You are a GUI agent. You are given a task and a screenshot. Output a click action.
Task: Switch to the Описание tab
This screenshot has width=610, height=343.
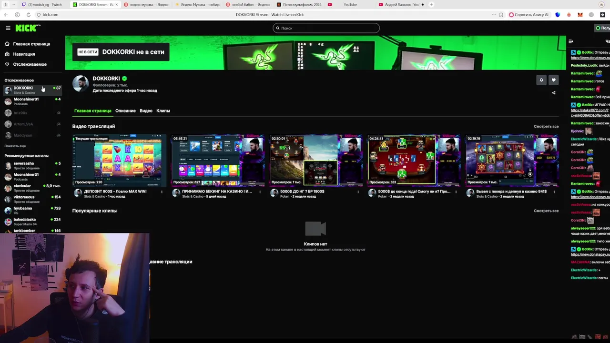tap(125, 111)
